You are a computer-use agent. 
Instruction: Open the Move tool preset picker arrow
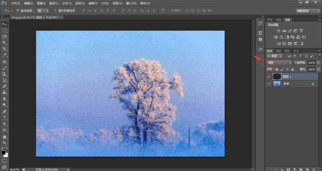point(12,11)
